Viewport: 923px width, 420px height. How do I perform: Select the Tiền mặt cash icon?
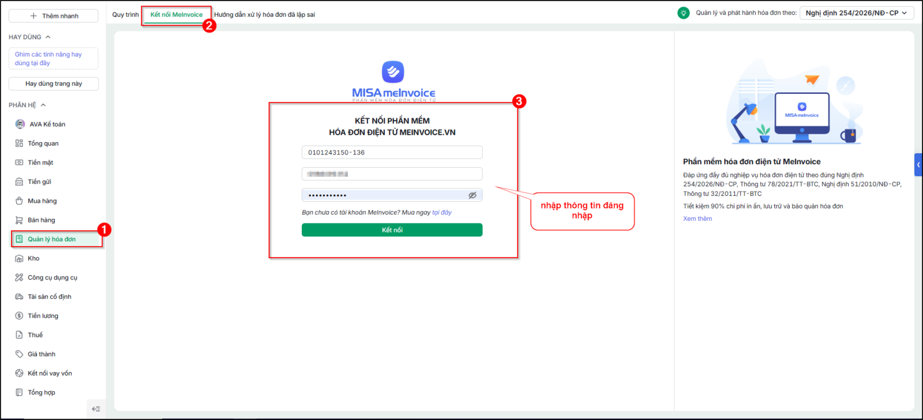(x=19, y=162)
